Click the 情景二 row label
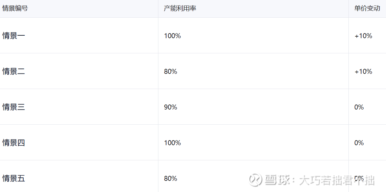Viewport: 386px width, 192px height. (14, 71)
